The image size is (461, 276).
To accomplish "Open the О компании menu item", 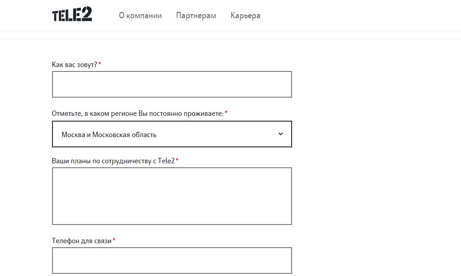I will click(140, 16).
